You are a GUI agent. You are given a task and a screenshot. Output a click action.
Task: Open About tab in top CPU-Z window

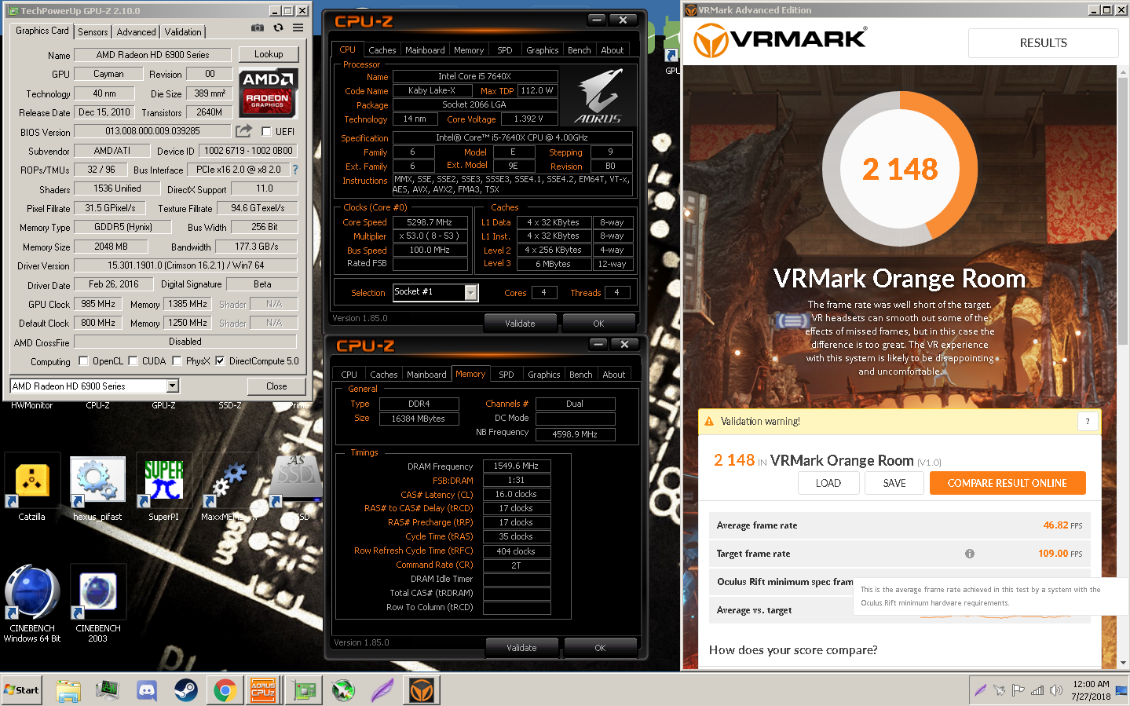(x=613, y=50)
